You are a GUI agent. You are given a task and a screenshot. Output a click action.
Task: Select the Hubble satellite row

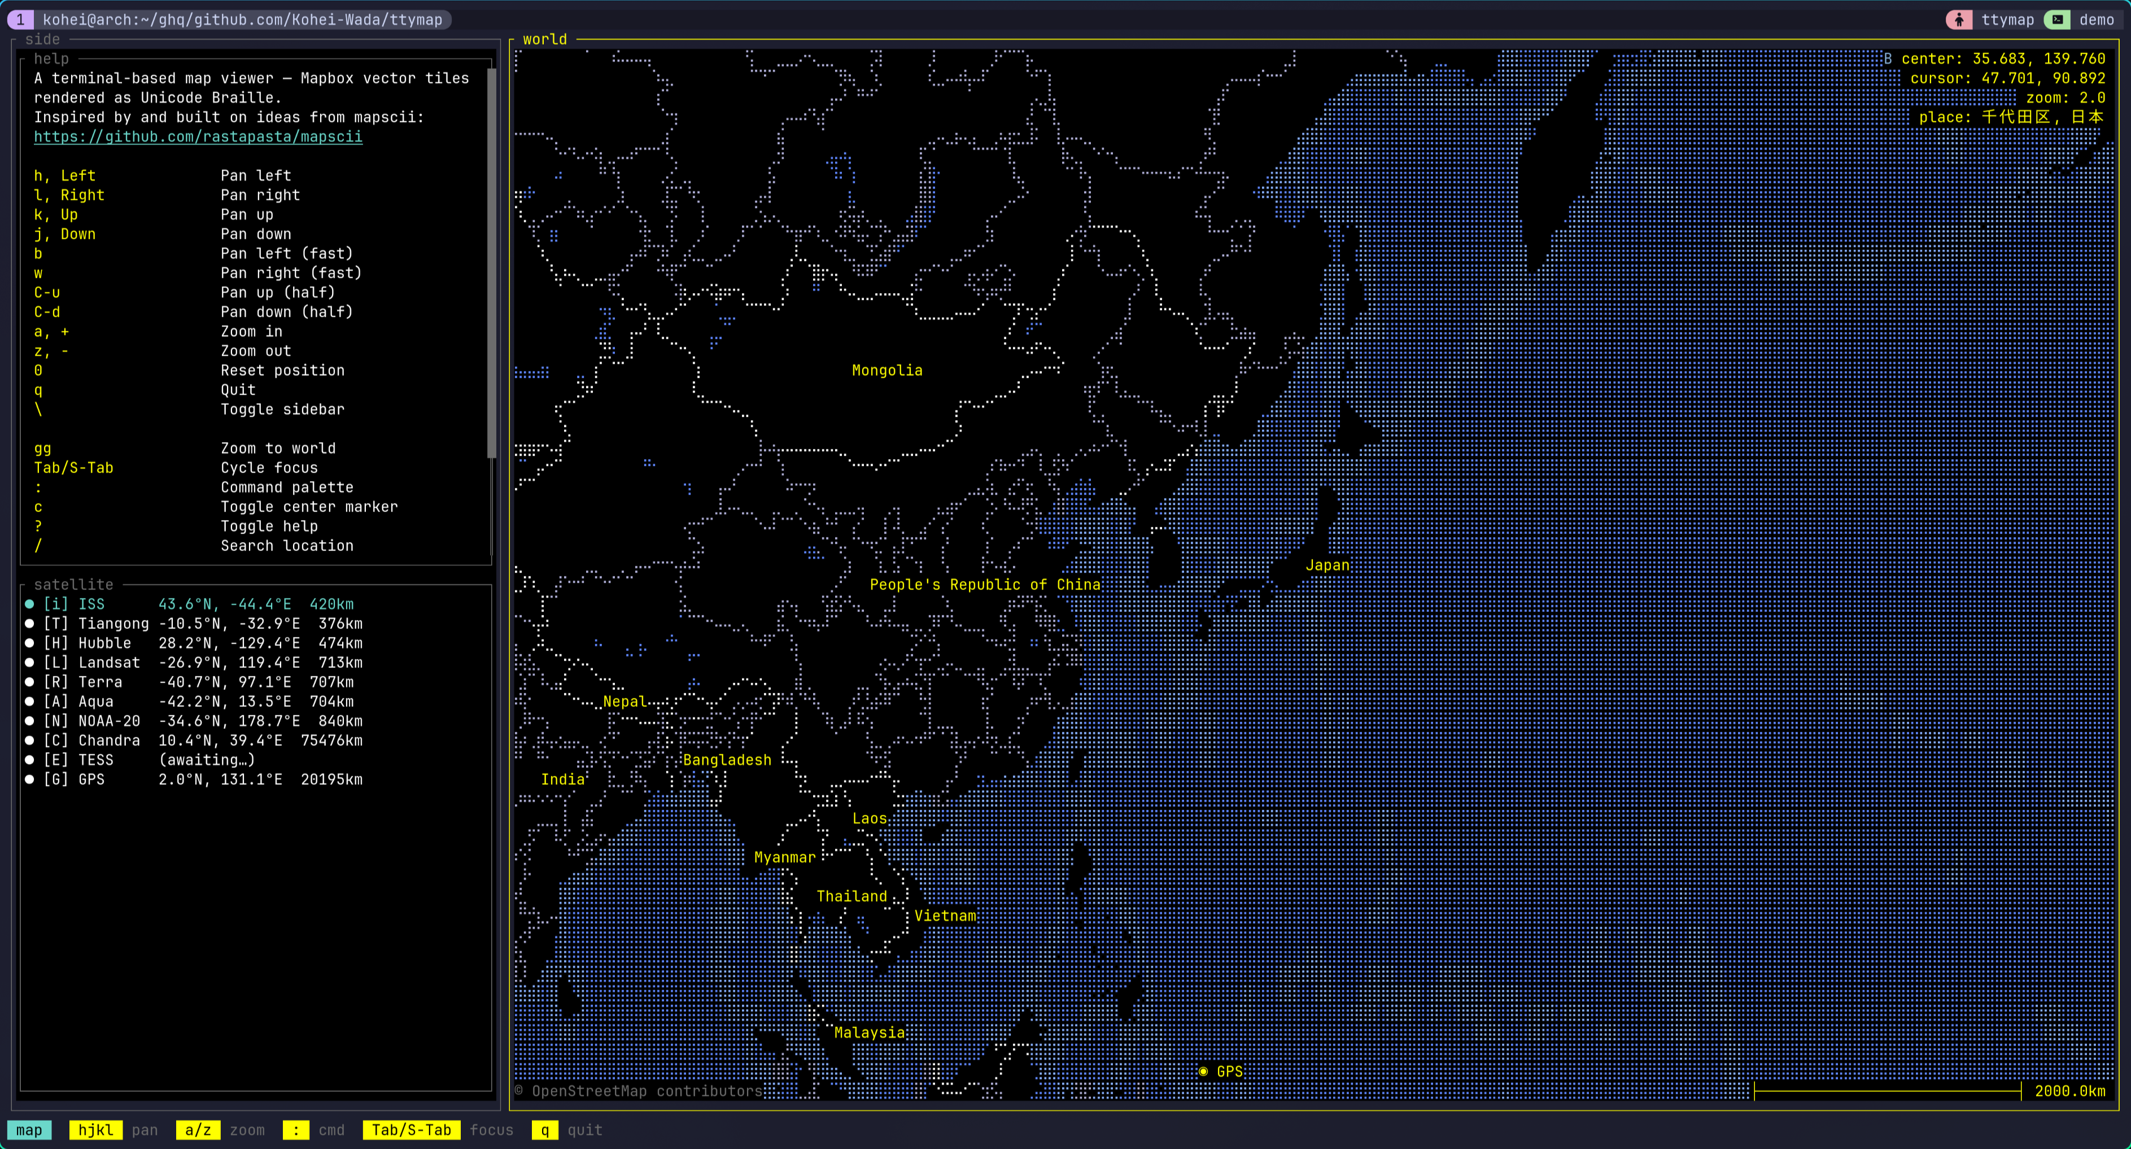click(x=194, y=643)
